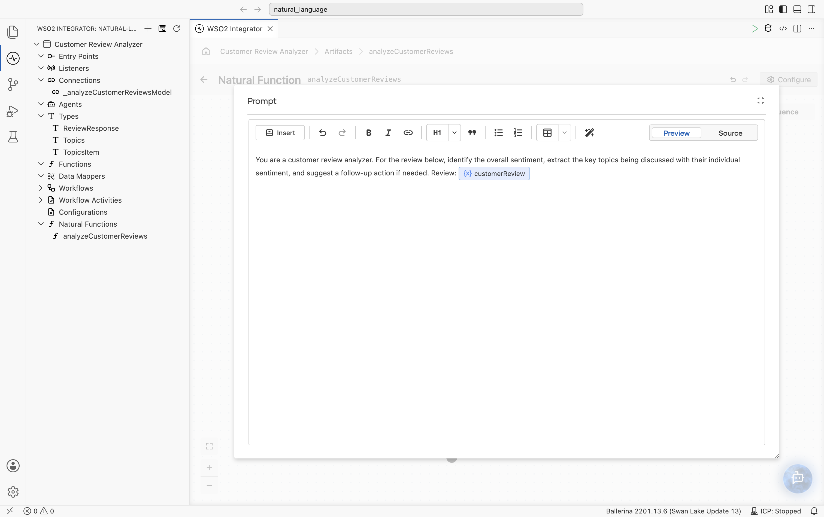
Task: Collapse the expanded Prompt editor
Action: pyautogui.click(x=761, y=101)
